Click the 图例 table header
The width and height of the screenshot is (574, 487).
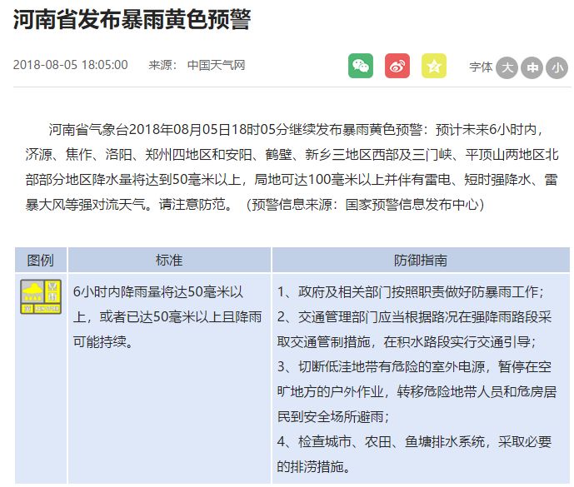41,260
